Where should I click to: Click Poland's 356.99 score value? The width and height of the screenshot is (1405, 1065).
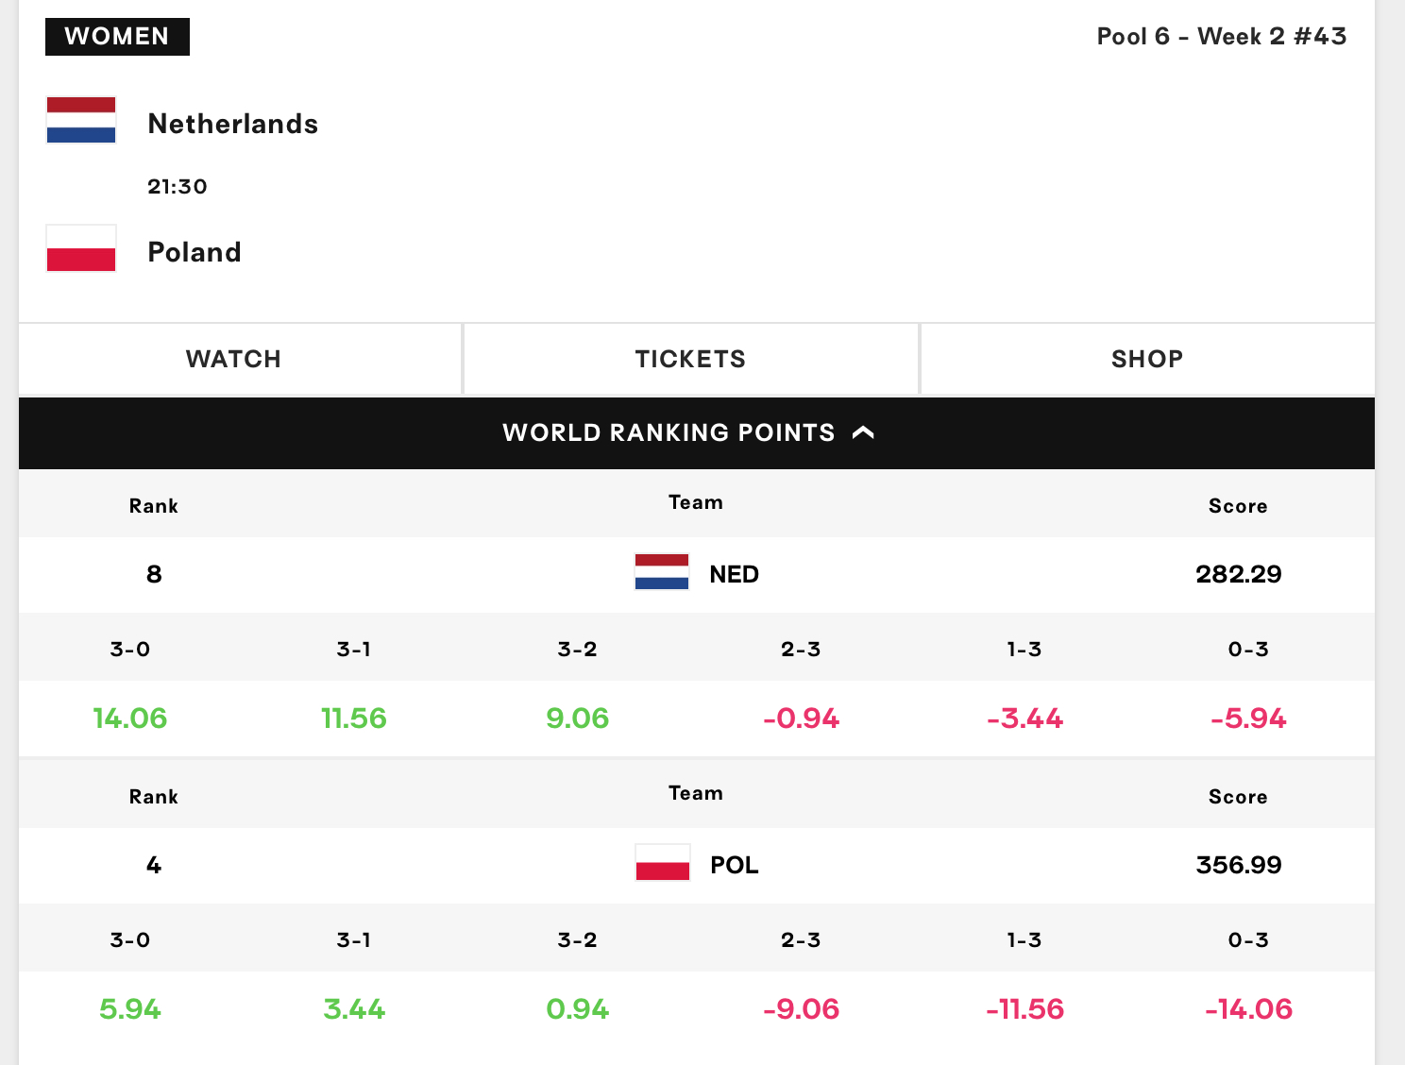(1238, 865)
